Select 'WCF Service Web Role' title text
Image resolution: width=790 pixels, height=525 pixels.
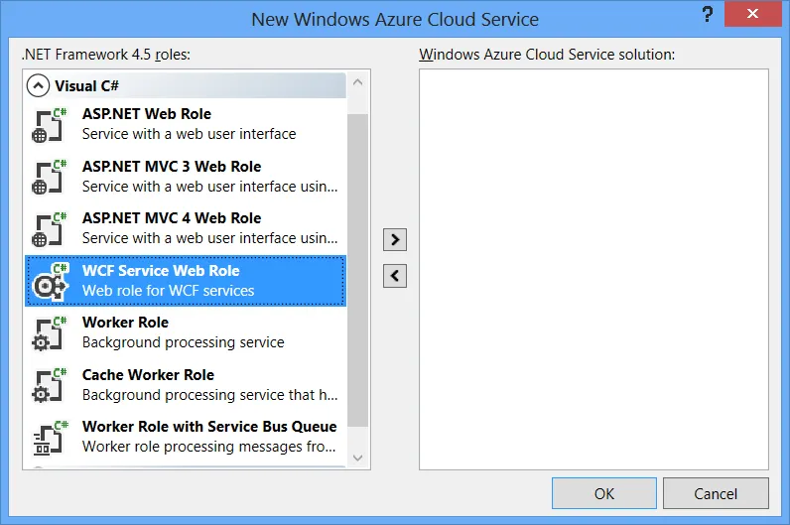coord(161,271)
